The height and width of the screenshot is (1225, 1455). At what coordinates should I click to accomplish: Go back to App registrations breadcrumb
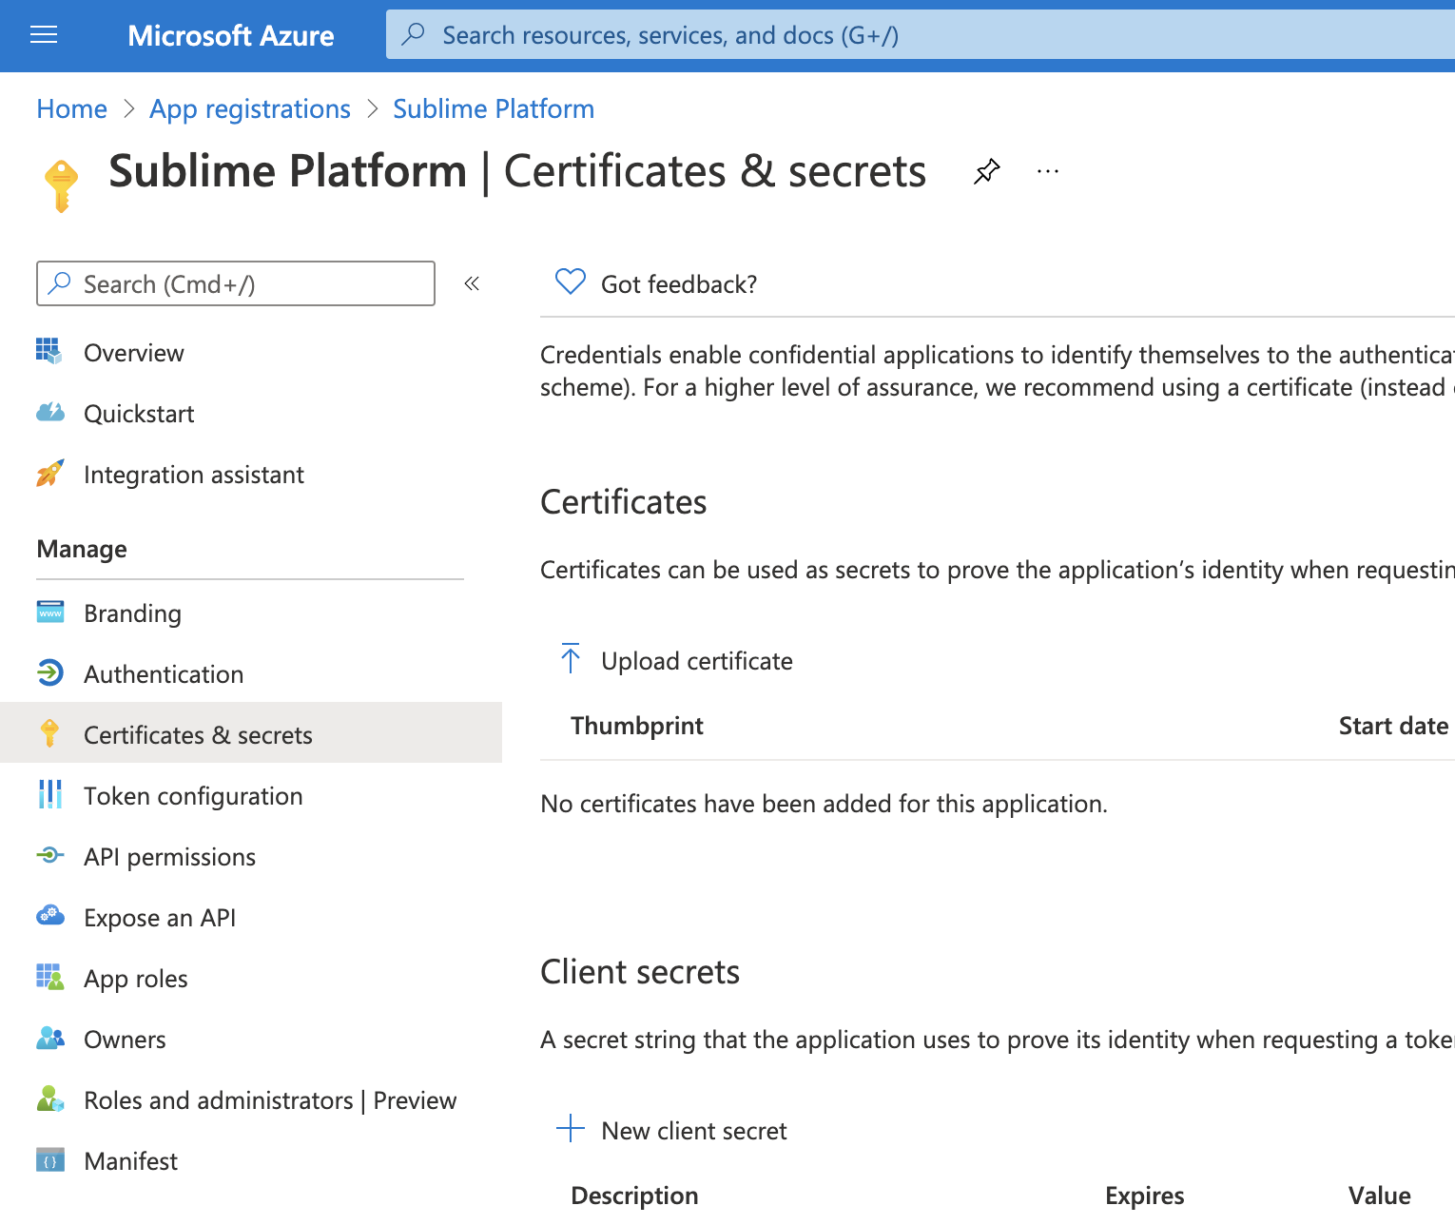(x=250, y=109)
